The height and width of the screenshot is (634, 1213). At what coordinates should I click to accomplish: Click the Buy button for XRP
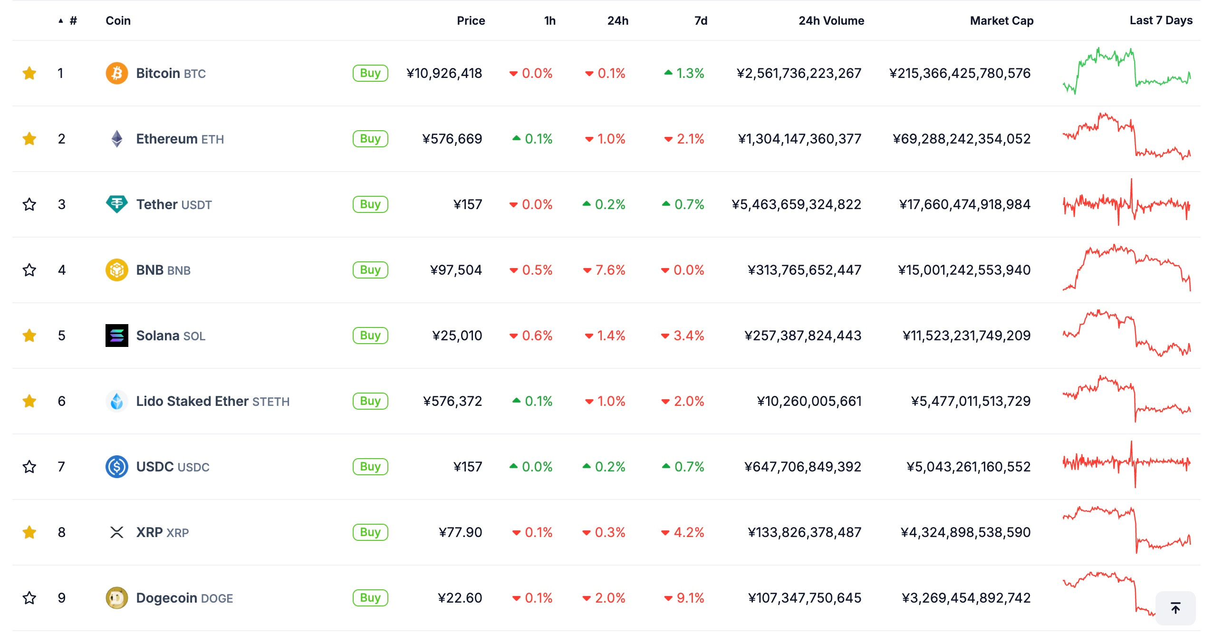coord(370,532)
